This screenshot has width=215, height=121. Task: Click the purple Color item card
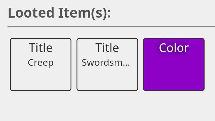tap(174, 64)
